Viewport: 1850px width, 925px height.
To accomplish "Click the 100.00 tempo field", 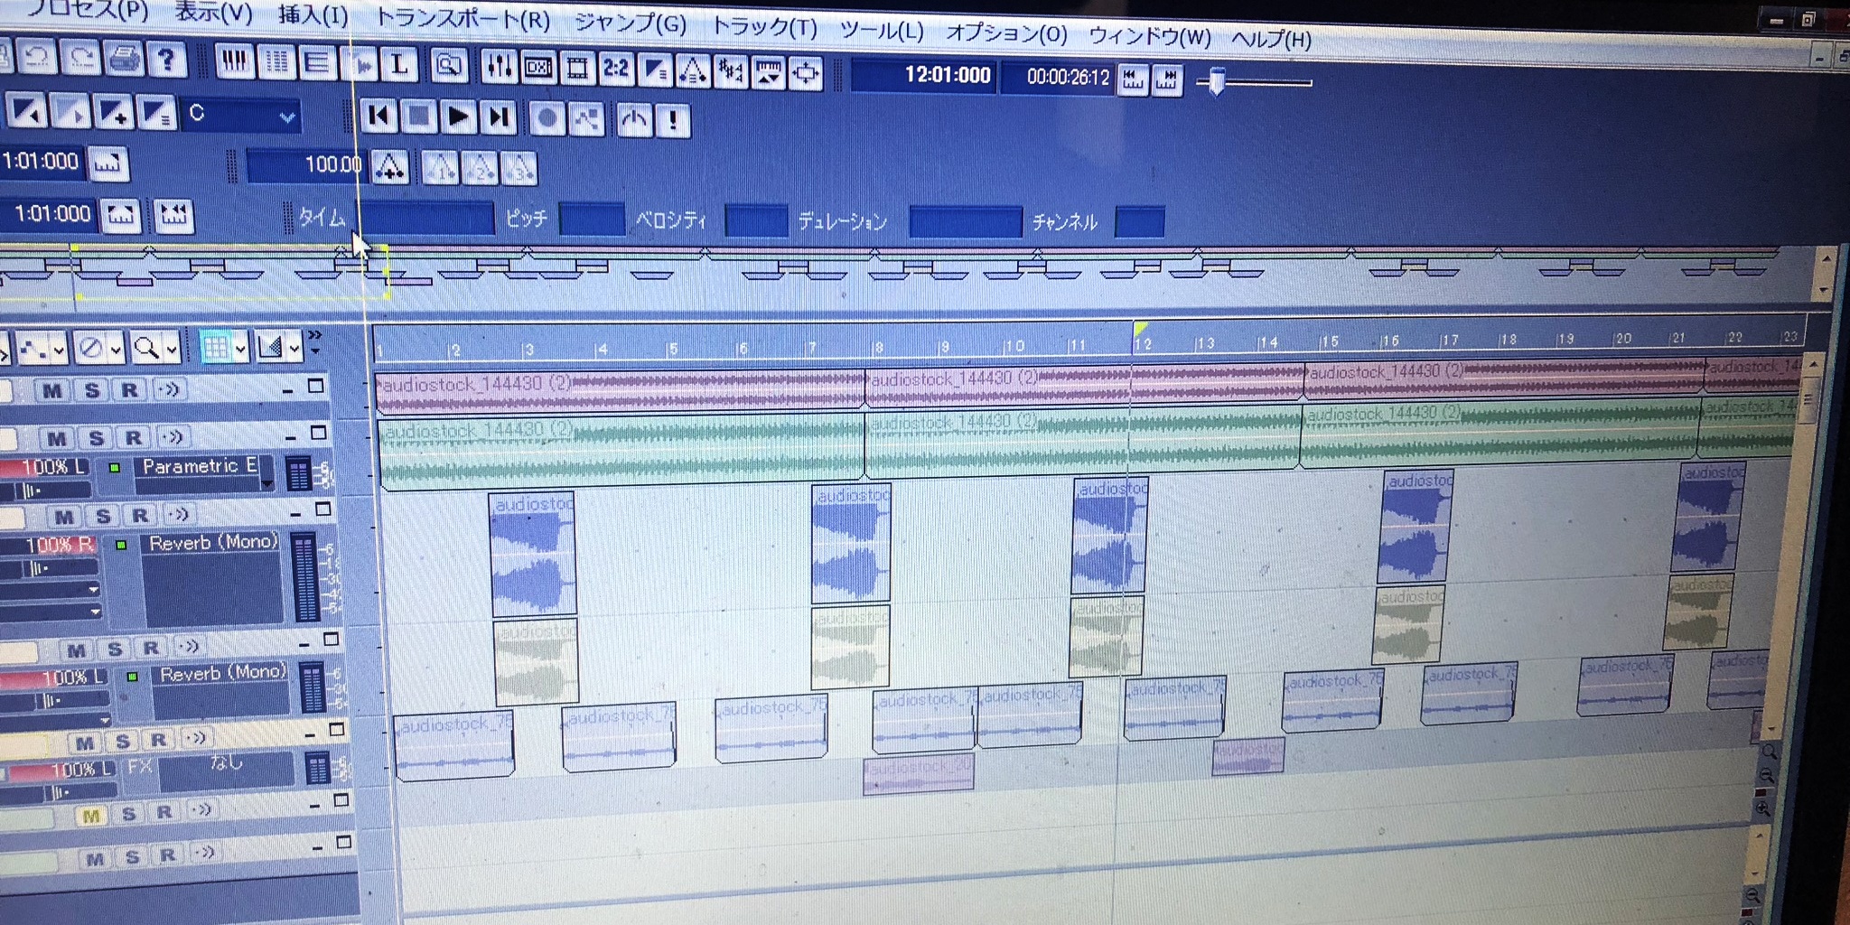I will pyautogui.click(x=305, y=164).
